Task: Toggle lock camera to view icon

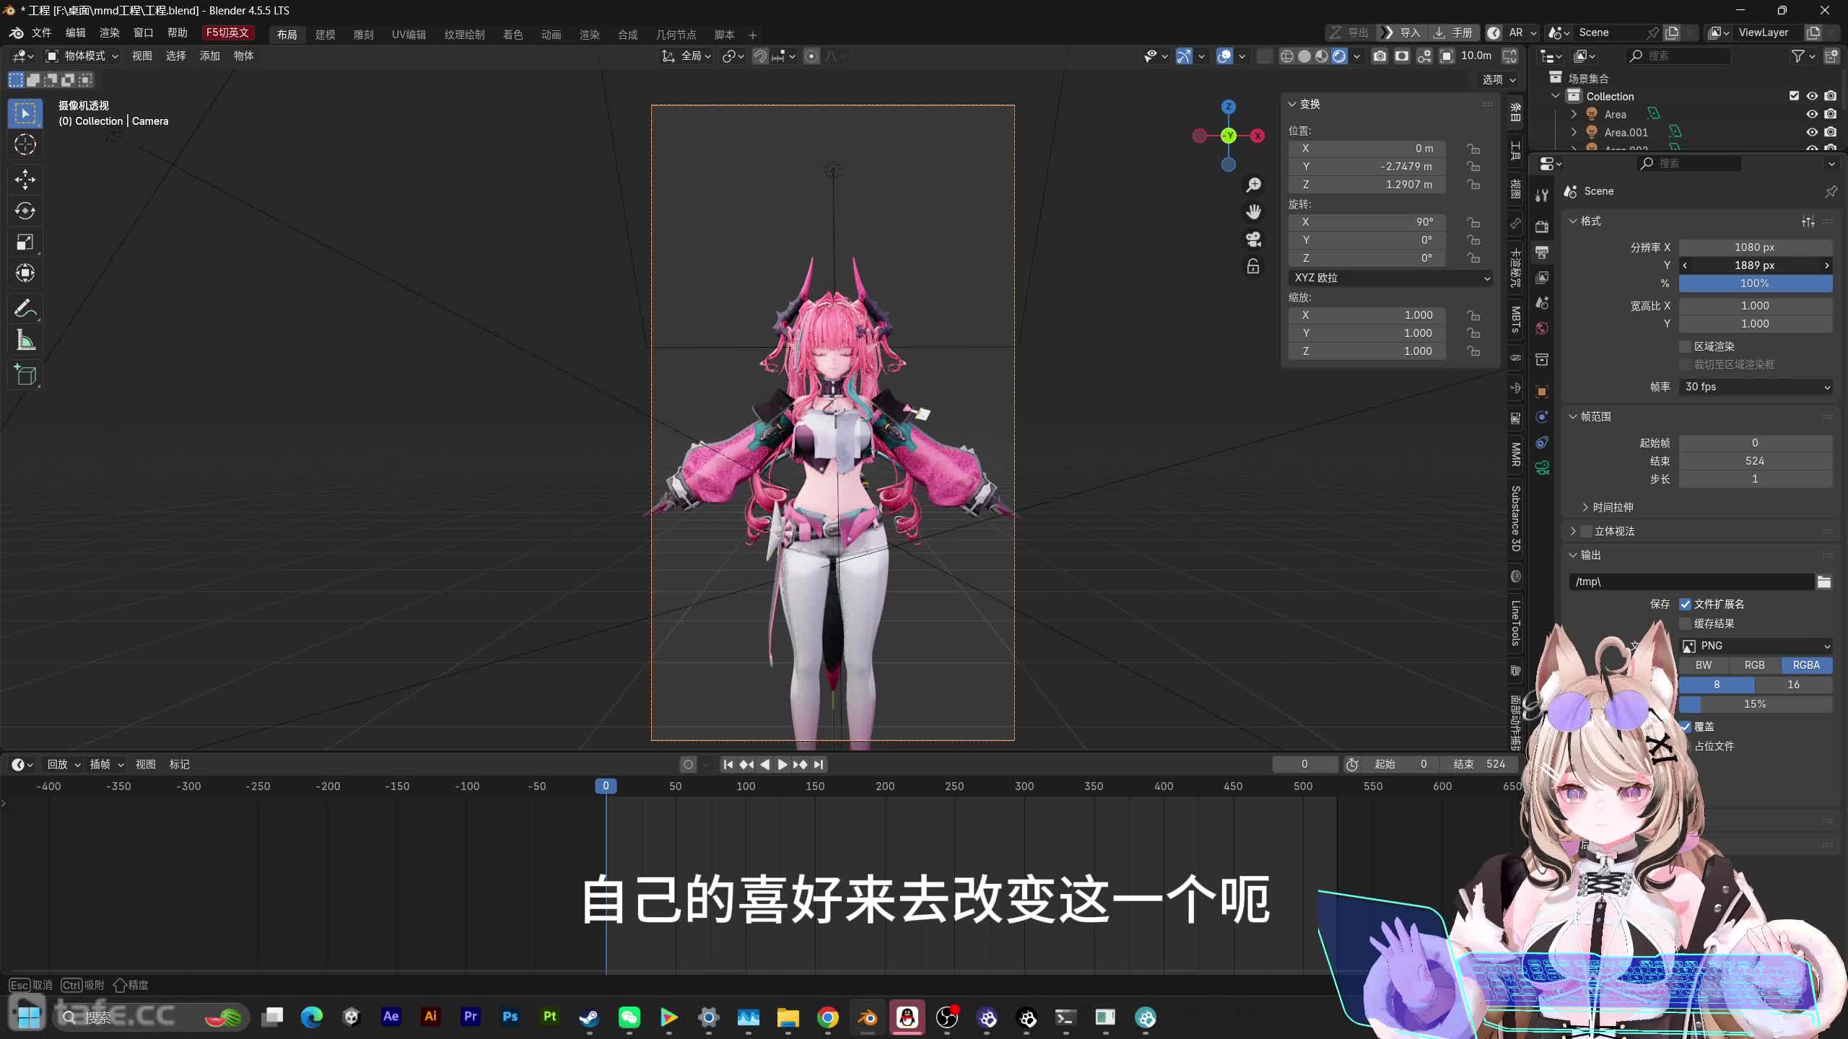Action: [x=1254, y=266]
